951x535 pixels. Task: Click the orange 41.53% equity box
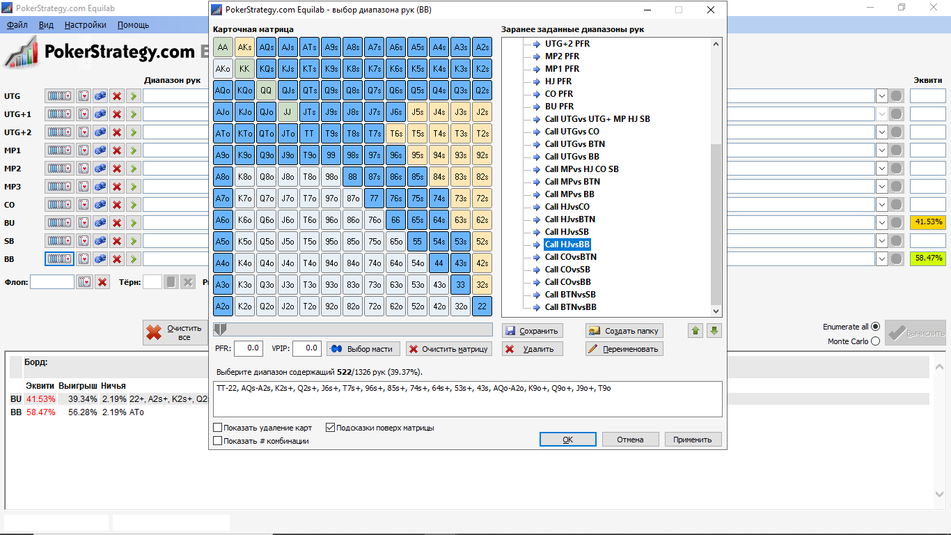coord(927,222)
